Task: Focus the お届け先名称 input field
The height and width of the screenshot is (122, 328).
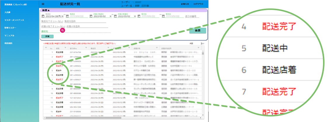Action: pos(87,26)
